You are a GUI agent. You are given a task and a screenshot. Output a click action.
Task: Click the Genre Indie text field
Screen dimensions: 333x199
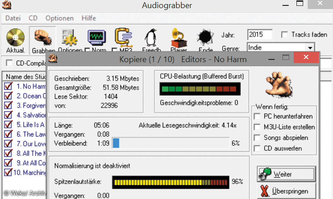[x=276, y=48]
